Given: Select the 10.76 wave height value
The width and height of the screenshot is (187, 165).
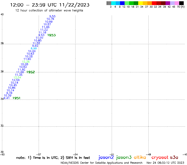Looking at the screenshot, I should pyautogui.click(x=50, y=19).
